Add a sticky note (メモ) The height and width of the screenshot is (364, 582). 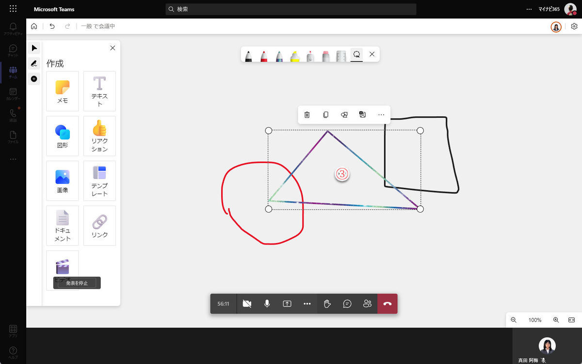(63, 91)
